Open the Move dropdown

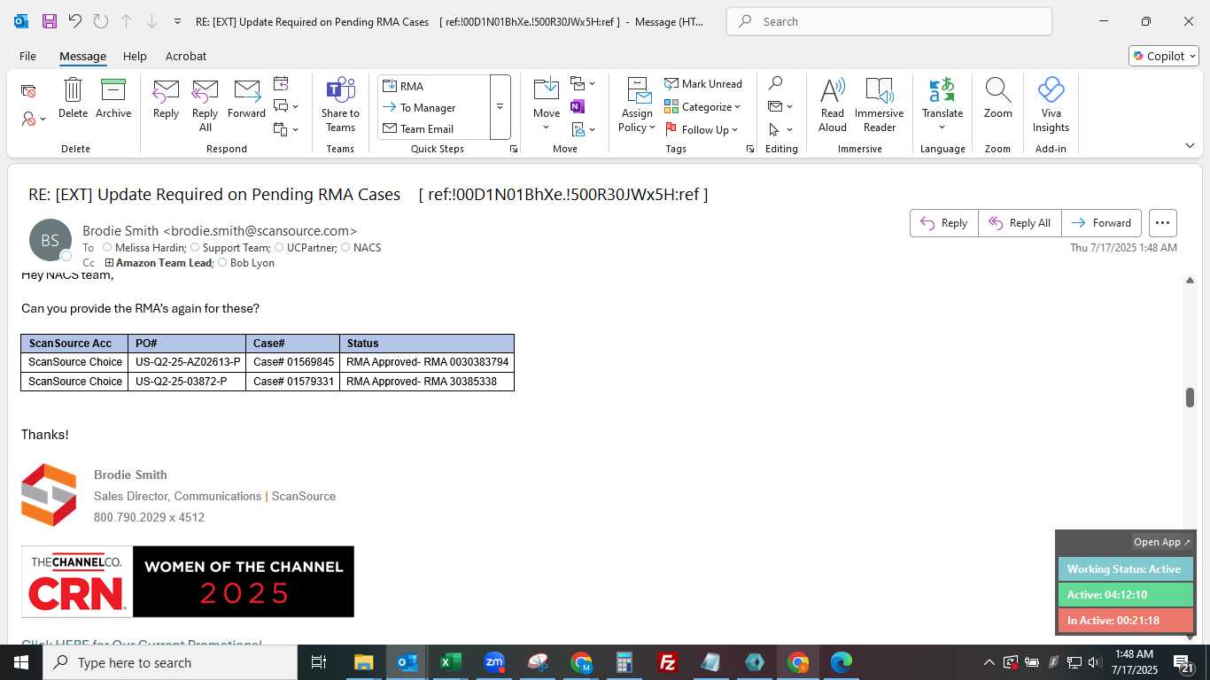click(547, 105)
